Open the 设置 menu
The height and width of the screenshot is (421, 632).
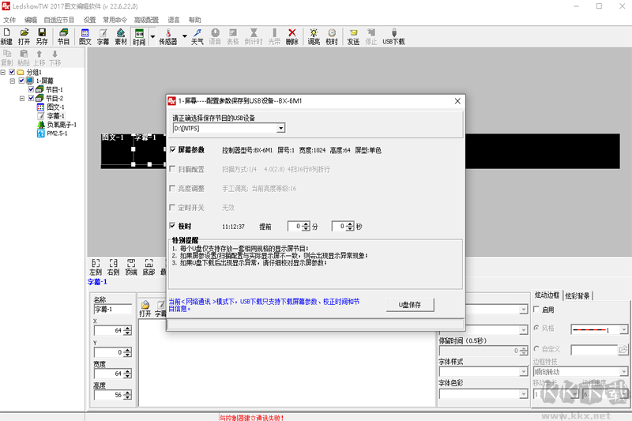(89, 20)
